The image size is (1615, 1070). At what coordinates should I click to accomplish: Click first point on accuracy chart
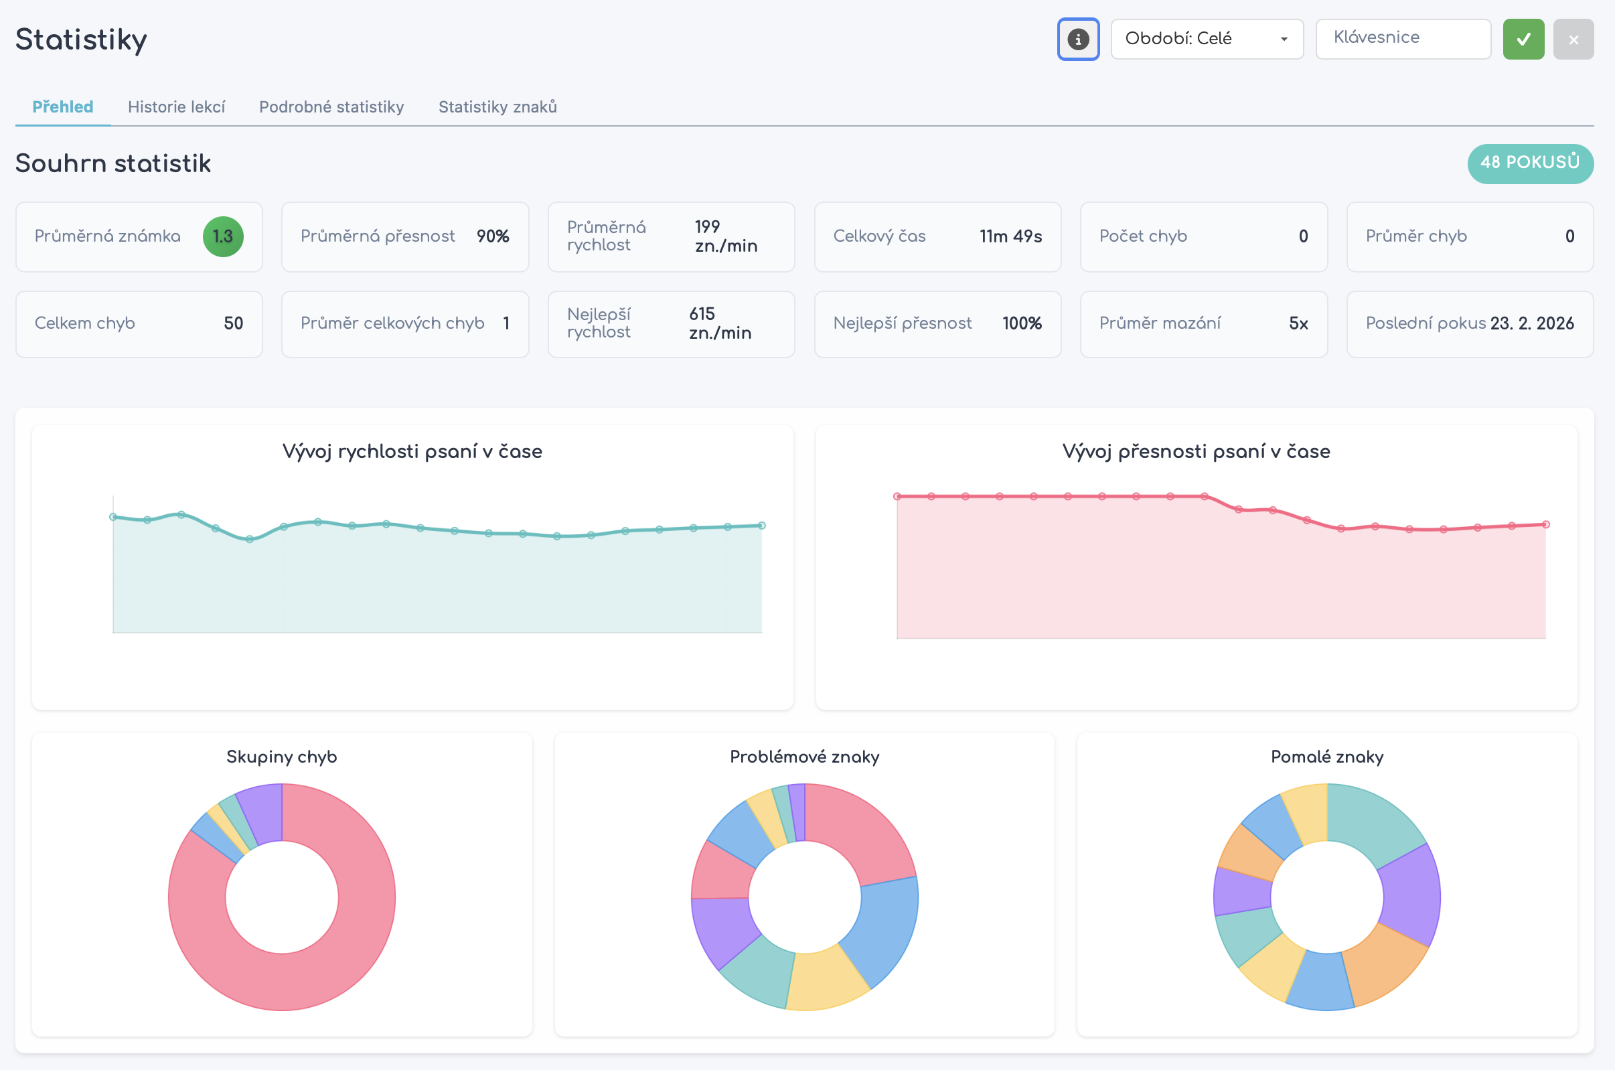[x=897, y=497]
